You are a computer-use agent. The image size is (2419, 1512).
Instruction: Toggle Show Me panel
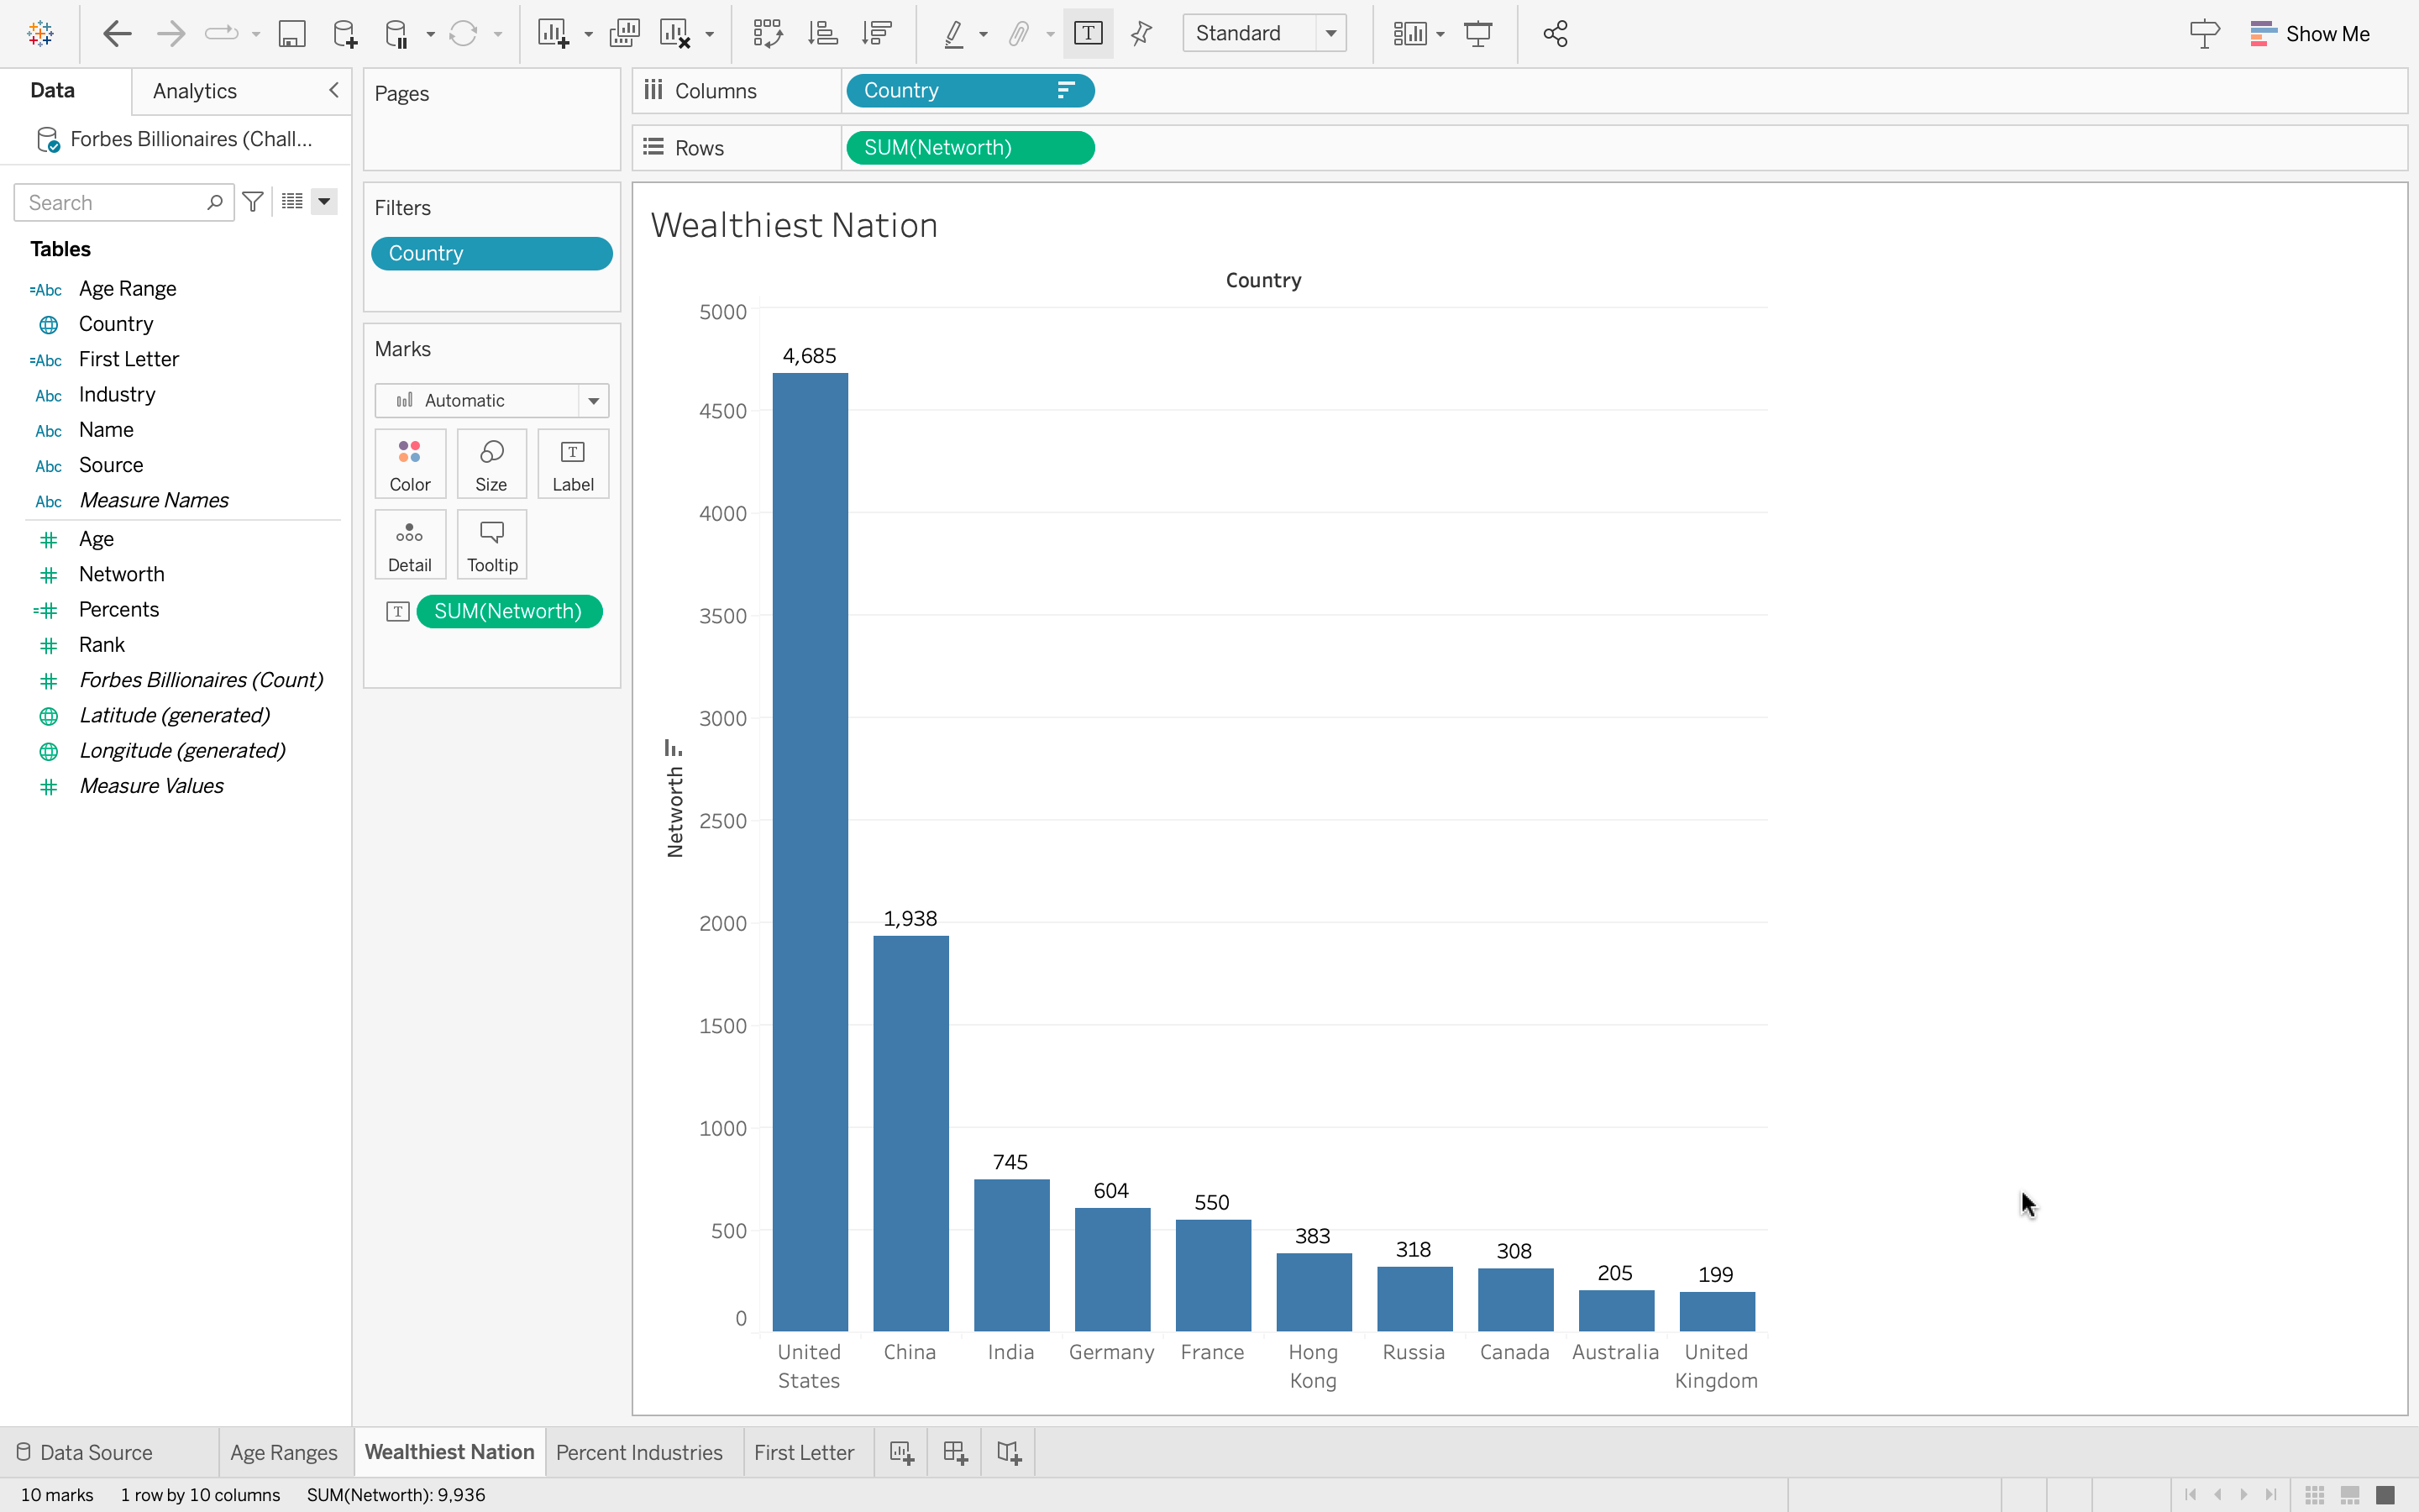pos(2310,34)
